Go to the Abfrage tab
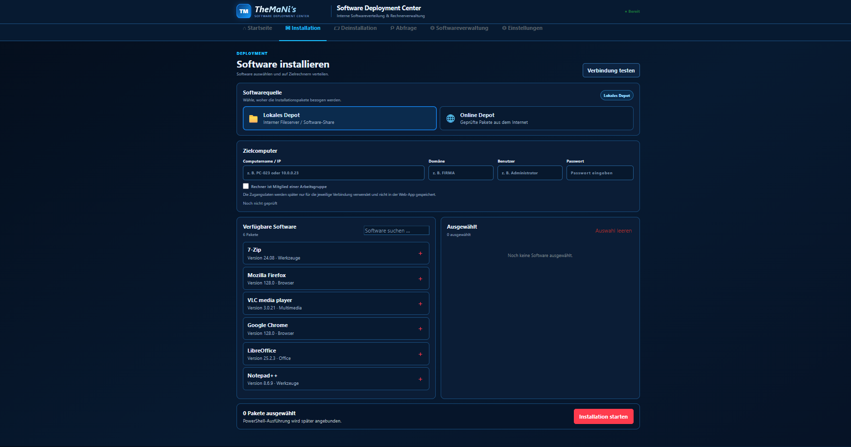851x447 pixels. point(403,28)
